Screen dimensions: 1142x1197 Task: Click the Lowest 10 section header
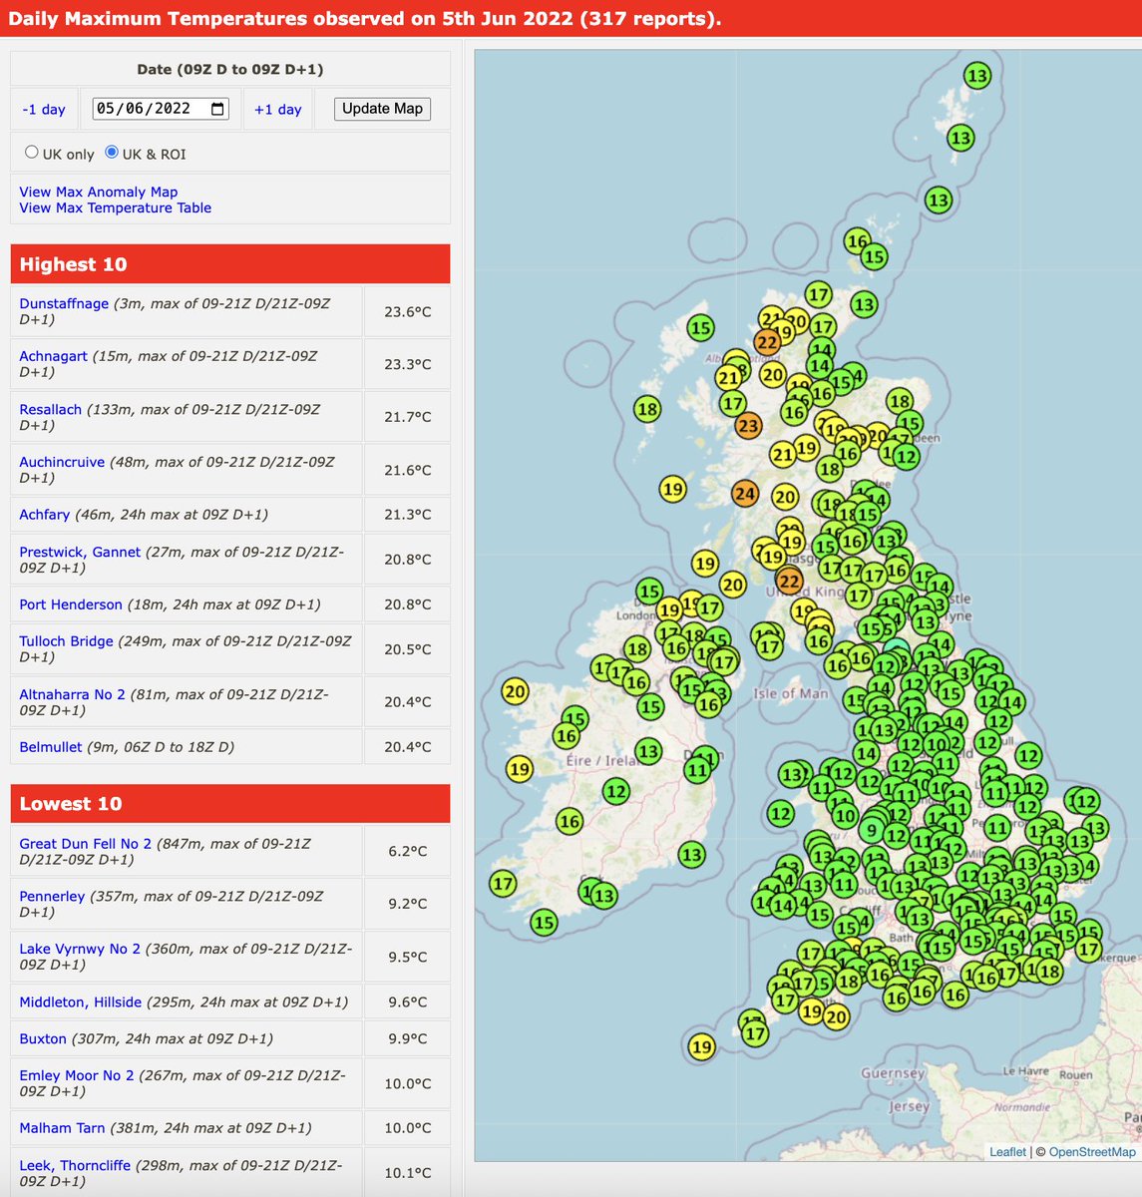click(230, 804)
